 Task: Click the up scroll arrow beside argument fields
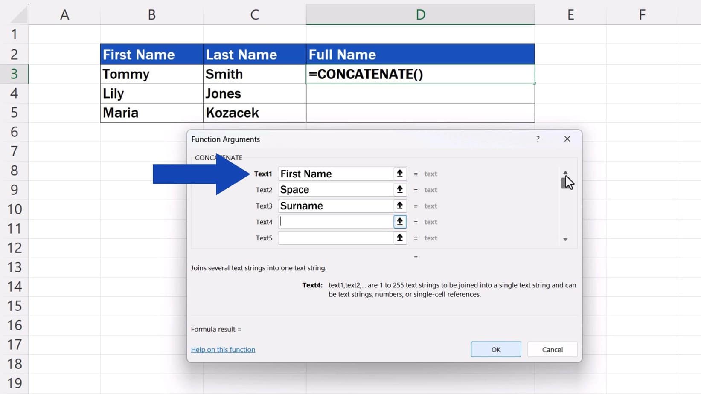tap(566, 172)
